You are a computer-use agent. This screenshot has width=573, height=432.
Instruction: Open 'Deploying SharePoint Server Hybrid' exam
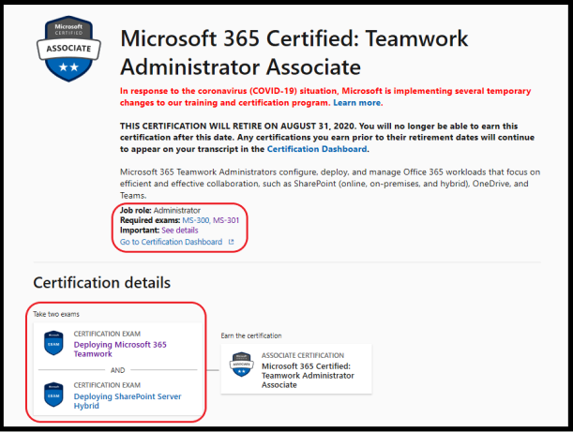(128, 401)
